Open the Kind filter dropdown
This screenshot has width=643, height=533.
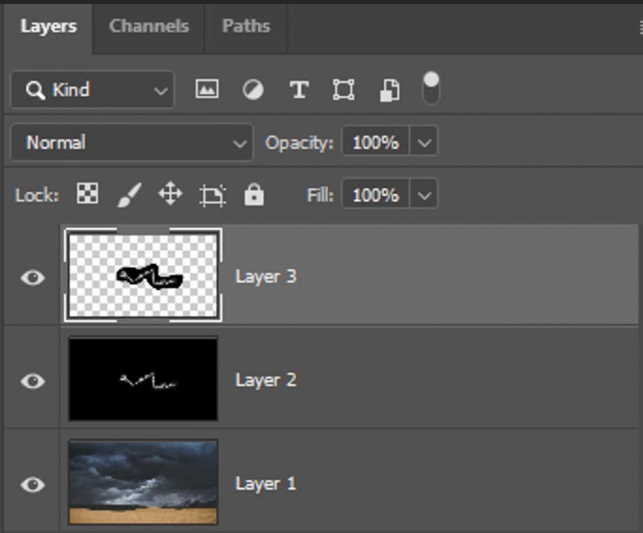pos(160,90)
